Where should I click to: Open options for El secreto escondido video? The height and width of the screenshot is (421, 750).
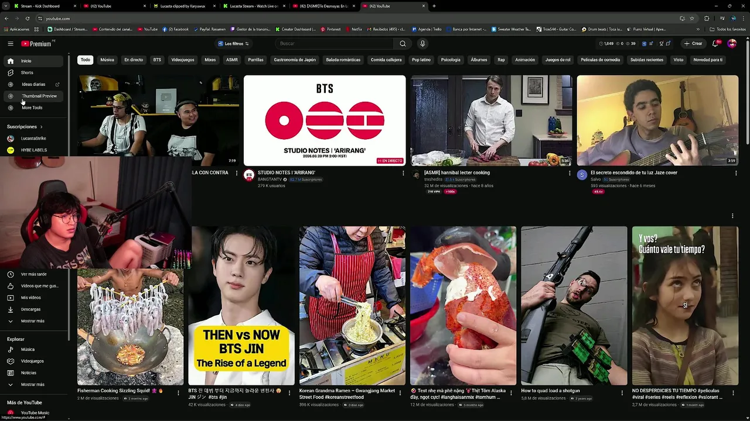736,173
